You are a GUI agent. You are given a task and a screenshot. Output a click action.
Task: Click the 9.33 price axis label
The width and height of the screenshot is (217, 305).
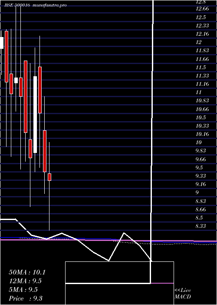[201, 176]
